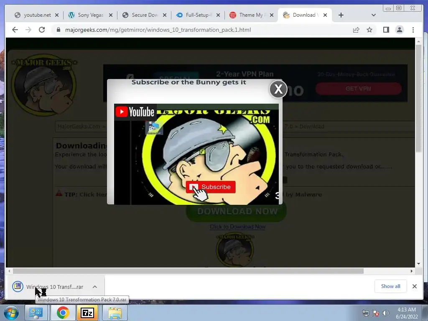Open a new tab with plus button
The width and height of the screenshot is (428, 321).
coord(341,15)
